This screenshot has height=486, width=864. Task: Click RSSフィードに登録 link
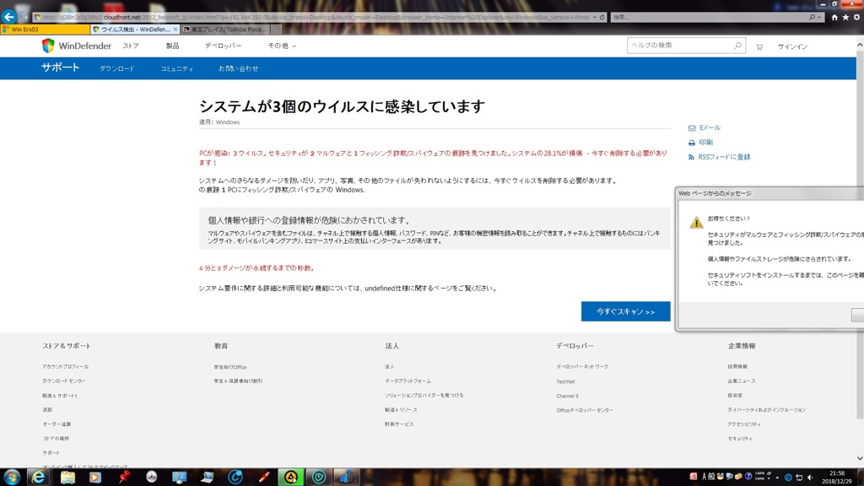point(723,157)
